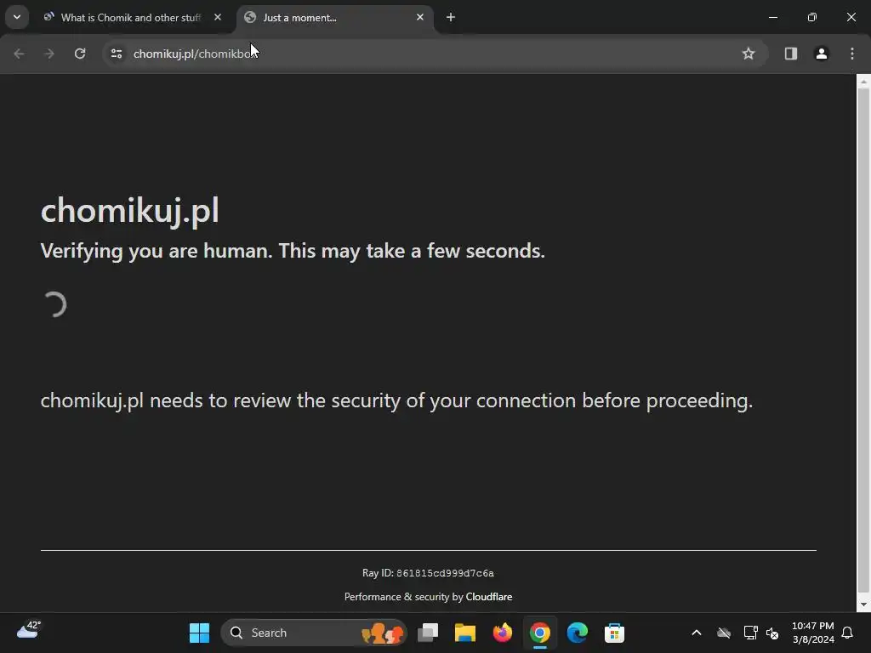The height and width of the screenshot is (653, 871).
Task: Click the Ray ID value text
Action: click(x=445, y=573)
